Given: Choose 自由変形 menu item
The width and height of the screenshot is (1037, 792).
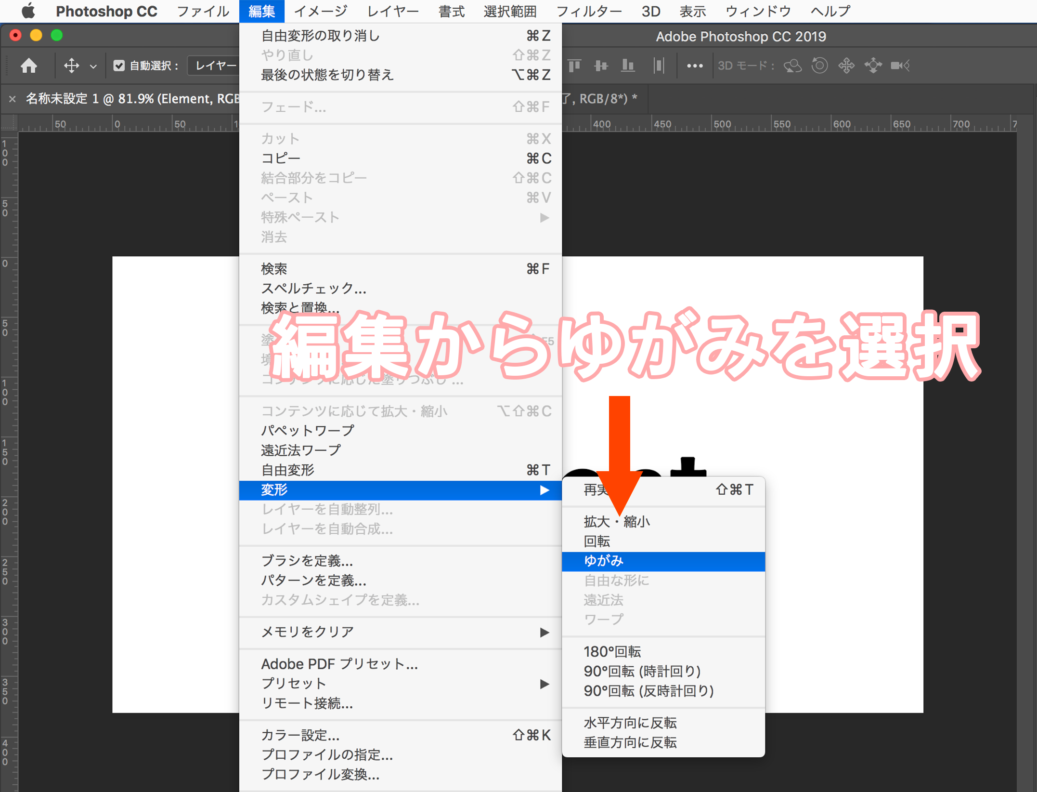Looking at the screenshot, I should tap(401, 470).
